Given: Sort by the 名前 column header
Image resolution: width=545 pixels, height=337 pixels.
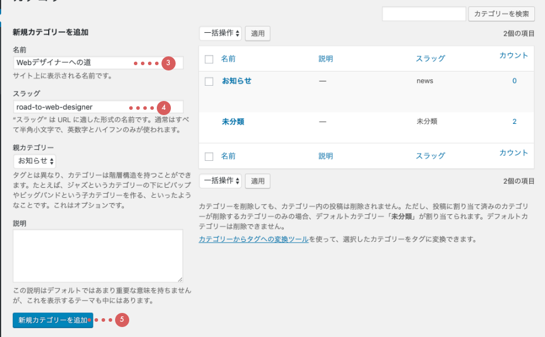Looking at the screenshot, I should (x=228, y=59).
